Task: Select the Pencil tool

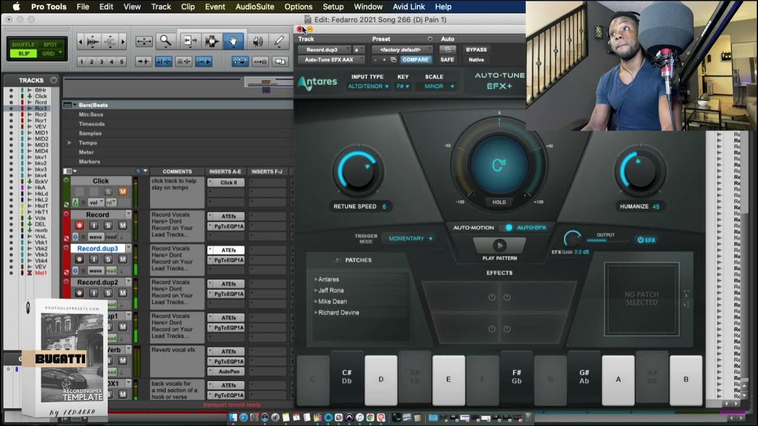Action: pos(279,41)
